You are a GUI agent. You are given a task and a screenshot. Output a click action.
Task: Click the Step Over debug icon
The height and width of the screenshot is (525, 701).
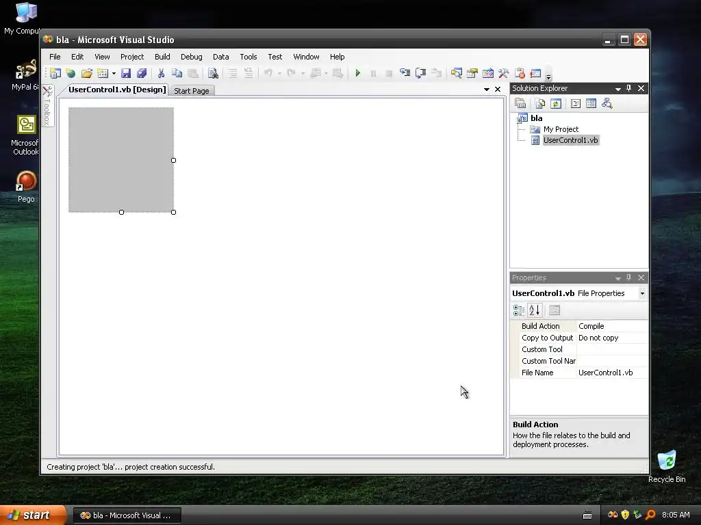click(x=421, y=73)
